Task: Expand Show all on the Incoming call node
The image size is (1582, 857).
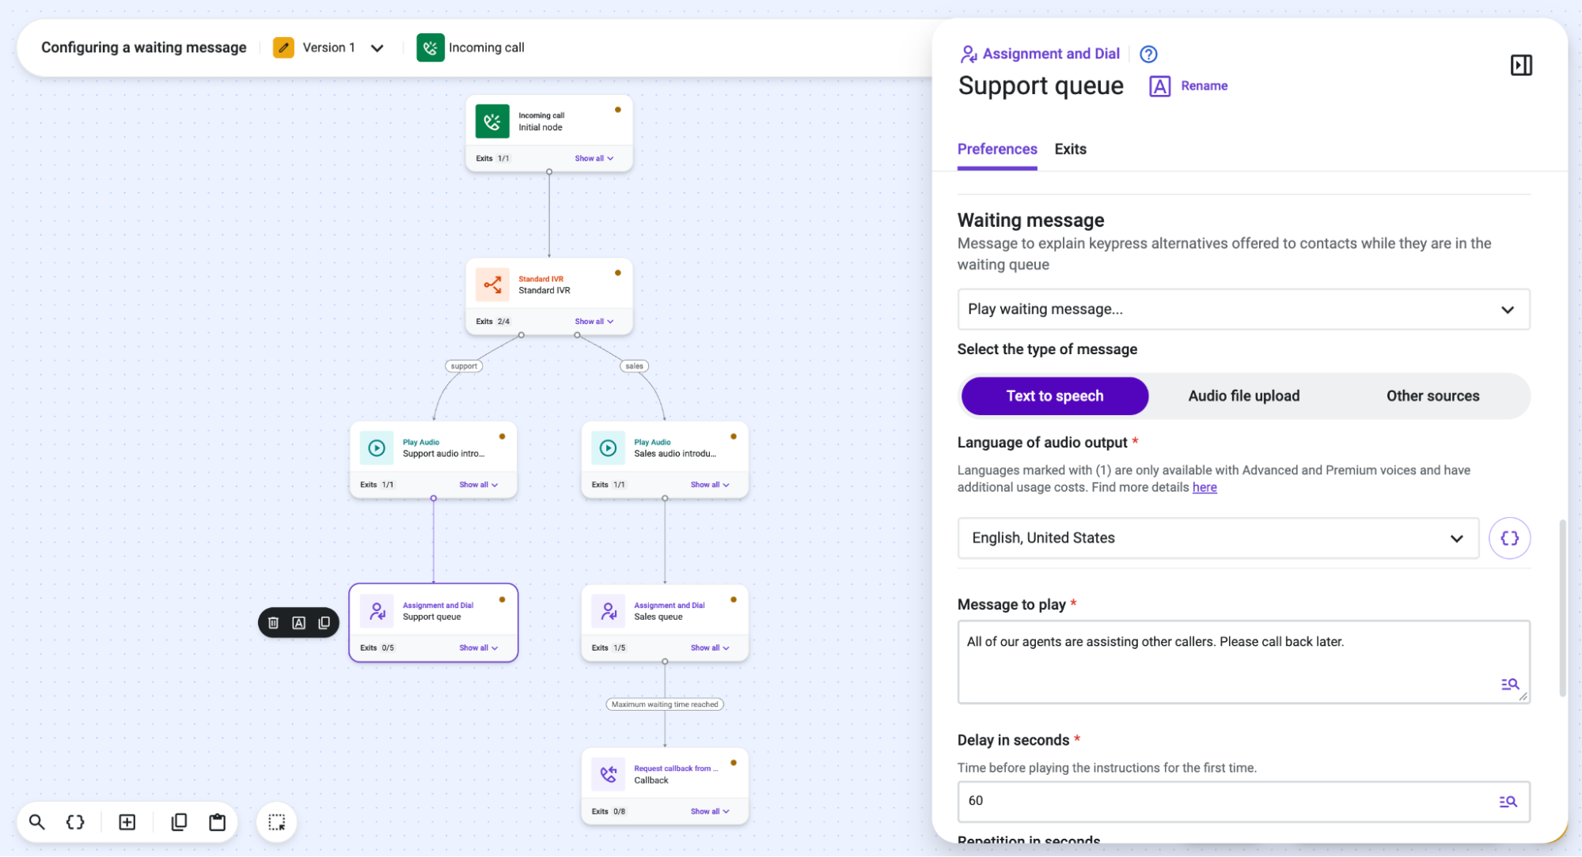Action: (594, 158)
